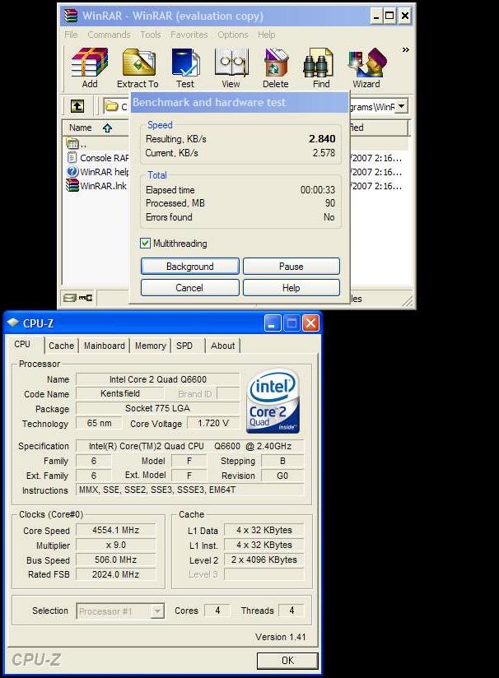Switch to the About tab in CPU-Z

tap(223, 346)
